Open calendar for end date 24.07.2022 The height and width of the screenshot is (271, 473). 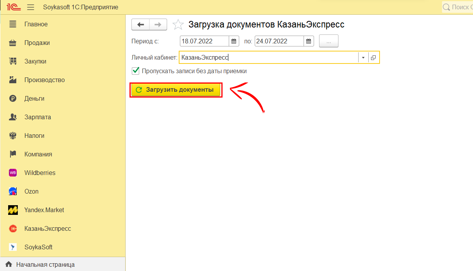pyautogui.click(x=308, y=41)
